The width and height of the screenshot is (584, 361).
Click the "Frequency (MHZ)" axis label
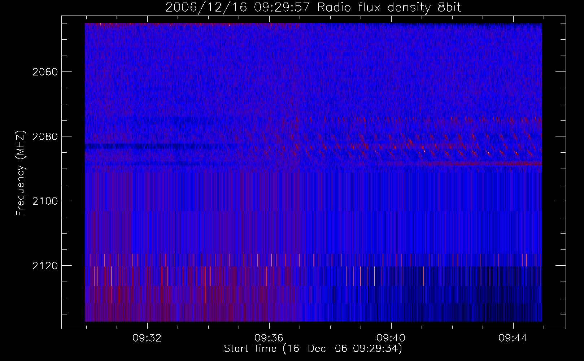tap(21, 173)
